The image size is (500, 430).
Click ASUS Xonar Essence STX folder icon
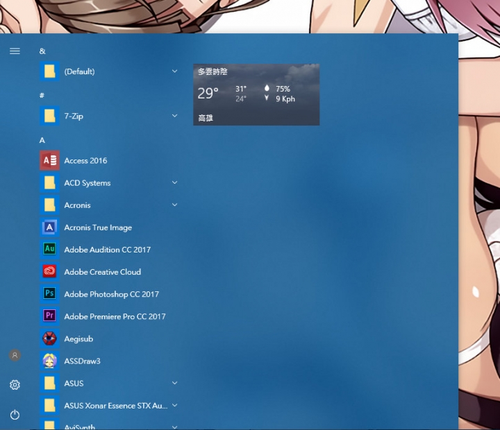coord(49,406)
